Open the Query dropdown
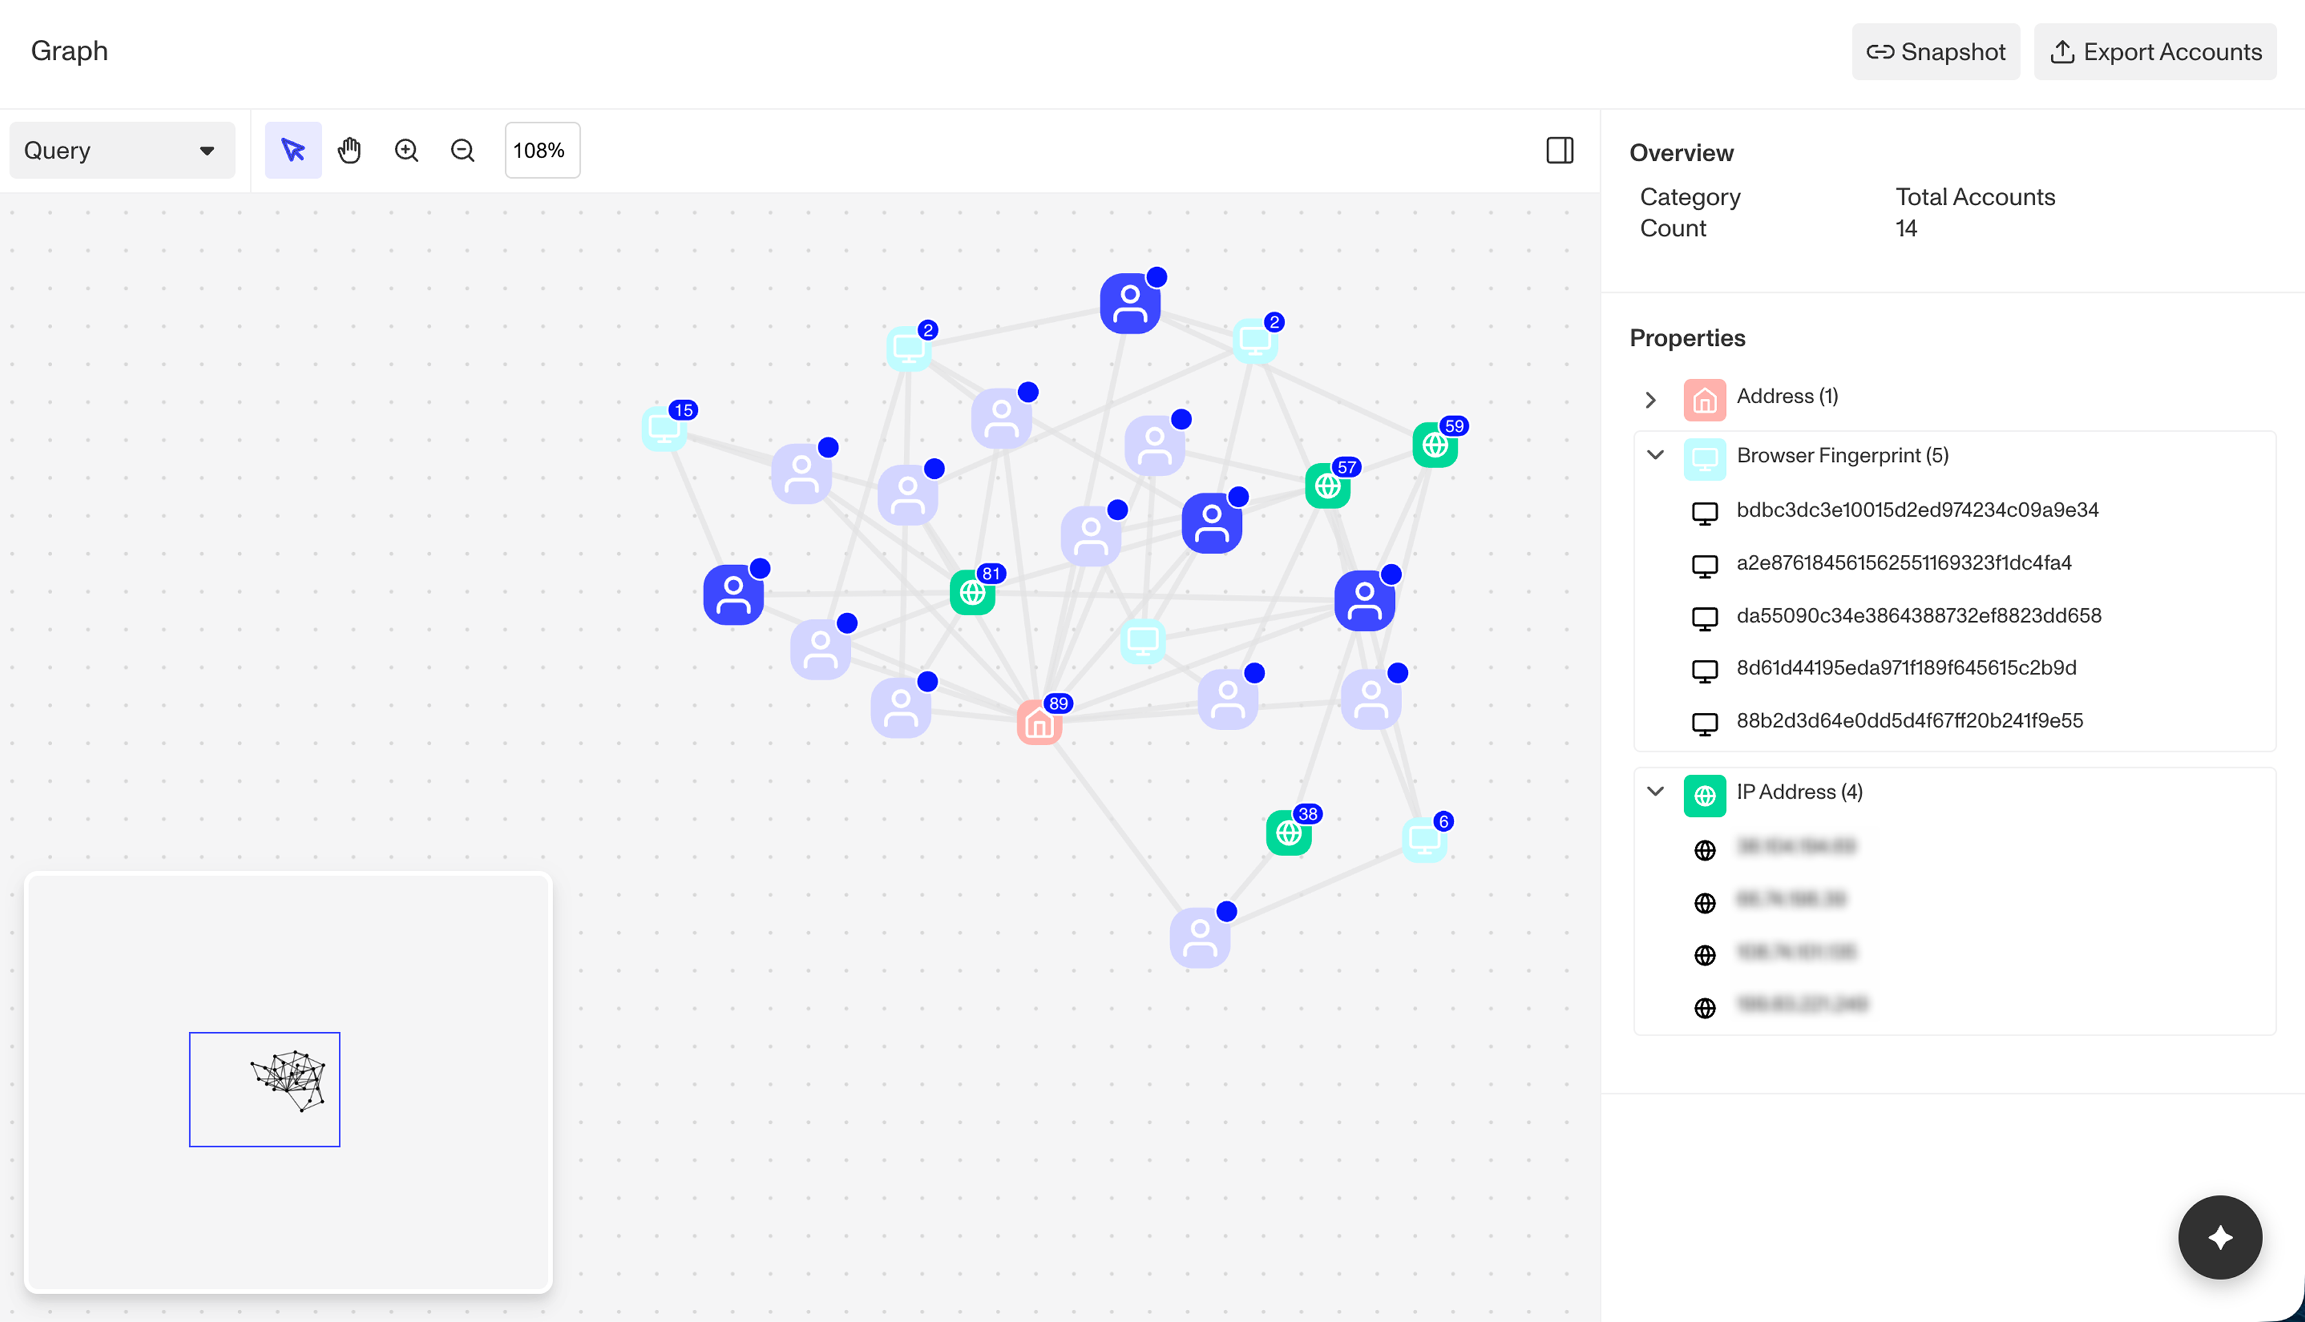Screen dimensions: 2305x1322 point(122,150)
